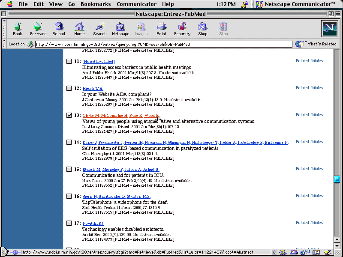The width and height of the screenshot is (343, 257).
Task: Check the box for result 12
Action: pos(69,88)
